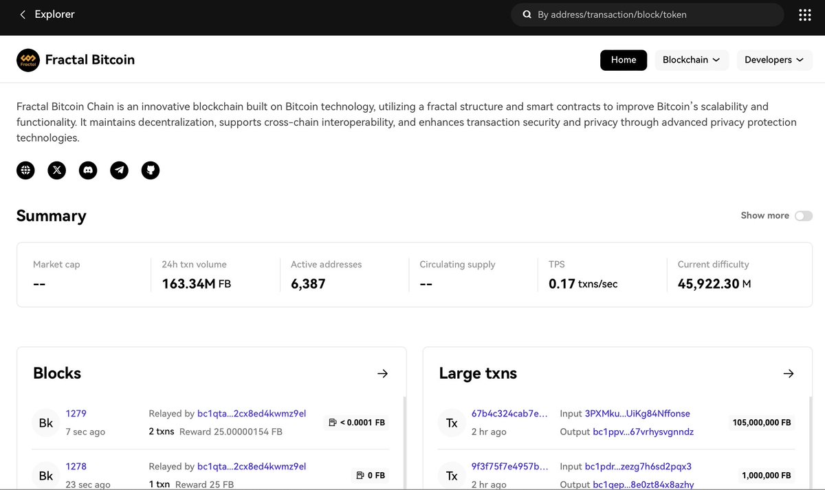
Task: Click the Summary heading
Action: [x=52, y=216]
